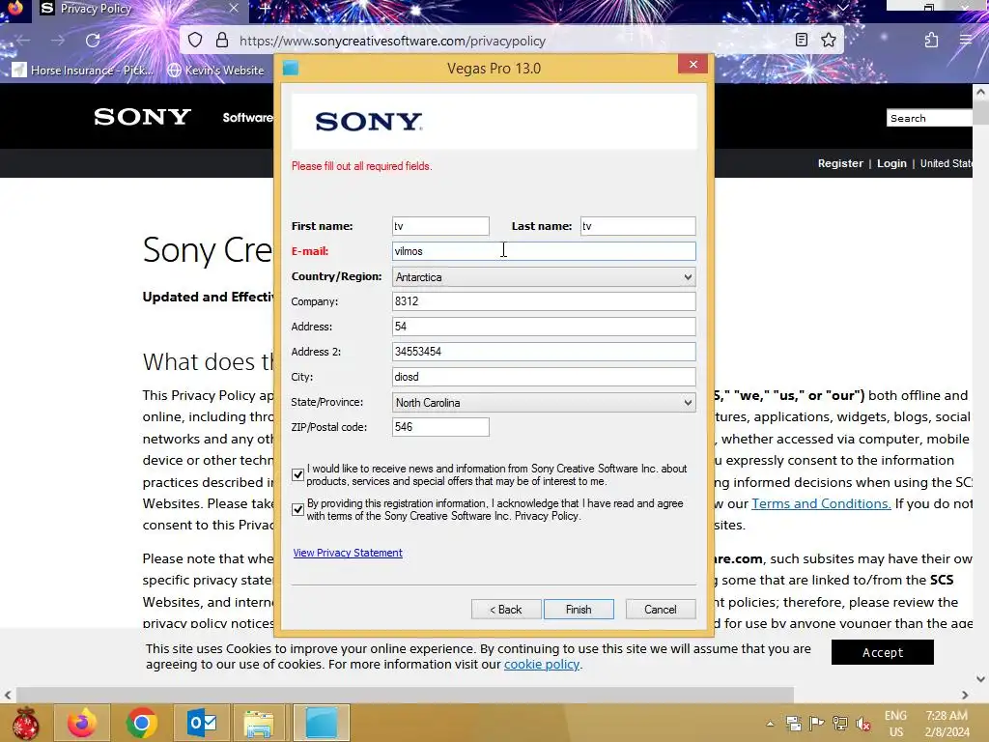Screen dimensions: 989x742
Task: Click the Last name field
Action: [x=637, y=226]
